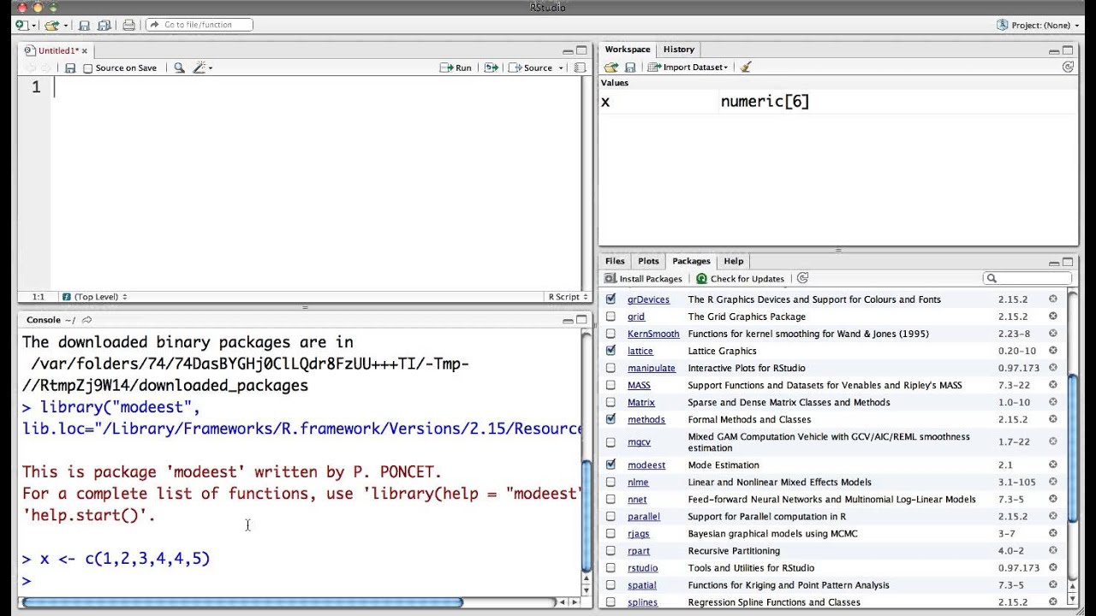
Task: Click the Open File folder icon
Action: (51, 25)
